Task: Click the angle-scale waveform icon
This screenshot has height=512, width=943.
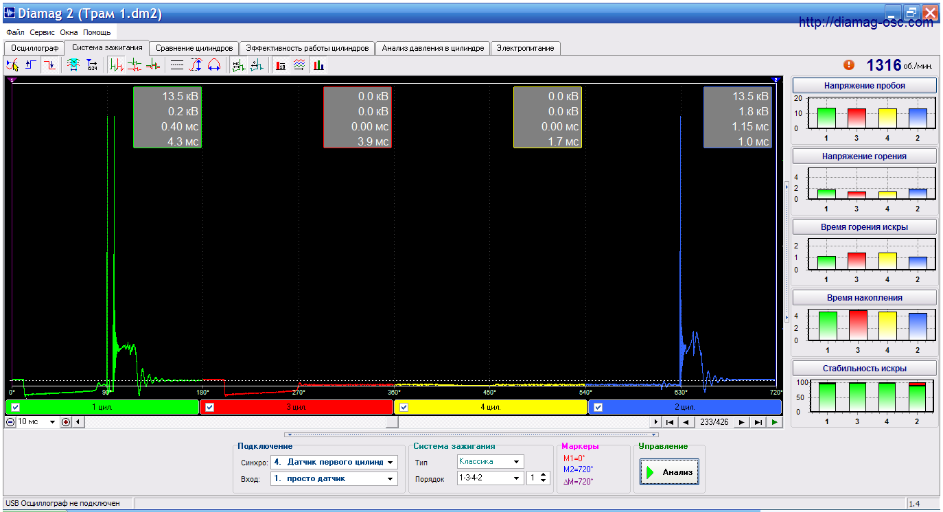Action: [257, 65]
